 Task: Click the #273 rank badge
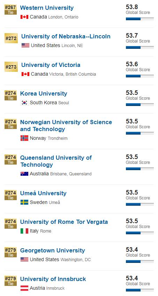(x=11, y=67)
